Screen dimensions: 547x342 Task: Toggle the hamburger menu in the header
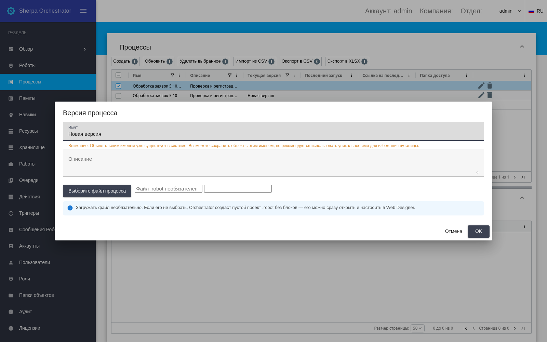(x=83, y=11)
